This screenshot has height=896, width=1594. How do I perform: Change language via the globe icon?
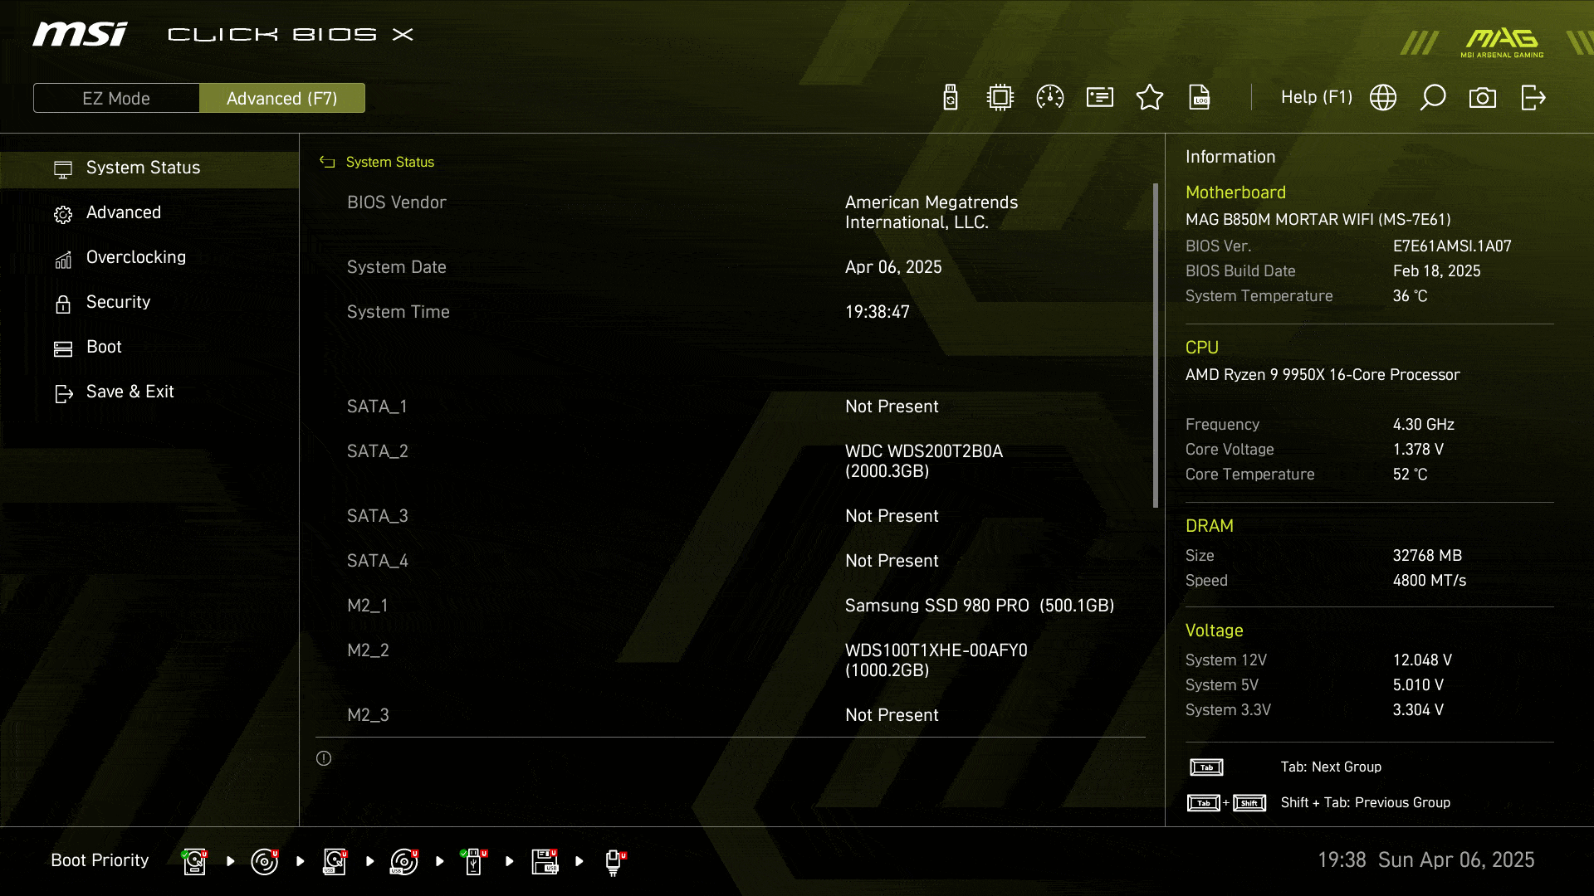(1383, 97)
